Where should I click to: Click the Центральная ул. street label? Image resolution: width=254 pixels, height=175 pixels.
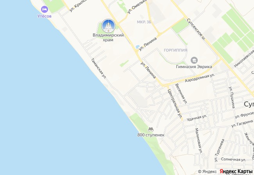[x=175, y=104]
